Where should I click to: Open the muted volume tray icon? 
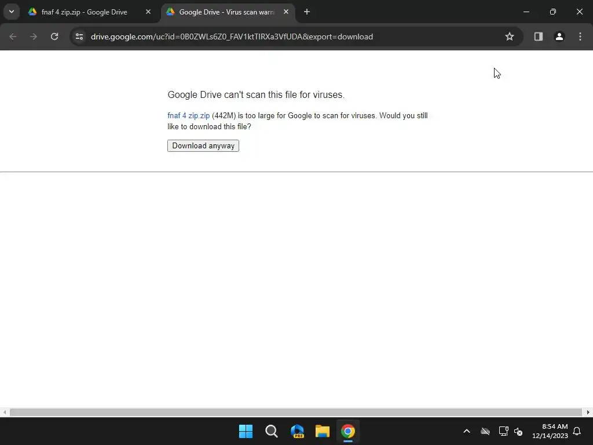pyautogui.click(x=518, y=431)
